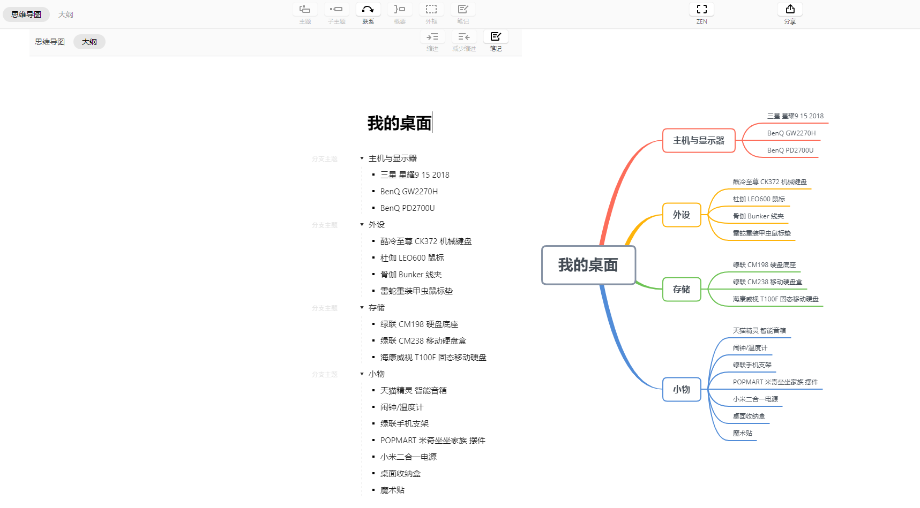Image resolution: width=920 pixels, height=508 pixels.
Task: Open the outline Note (笔记) icon
Action: tap(496, 37)
